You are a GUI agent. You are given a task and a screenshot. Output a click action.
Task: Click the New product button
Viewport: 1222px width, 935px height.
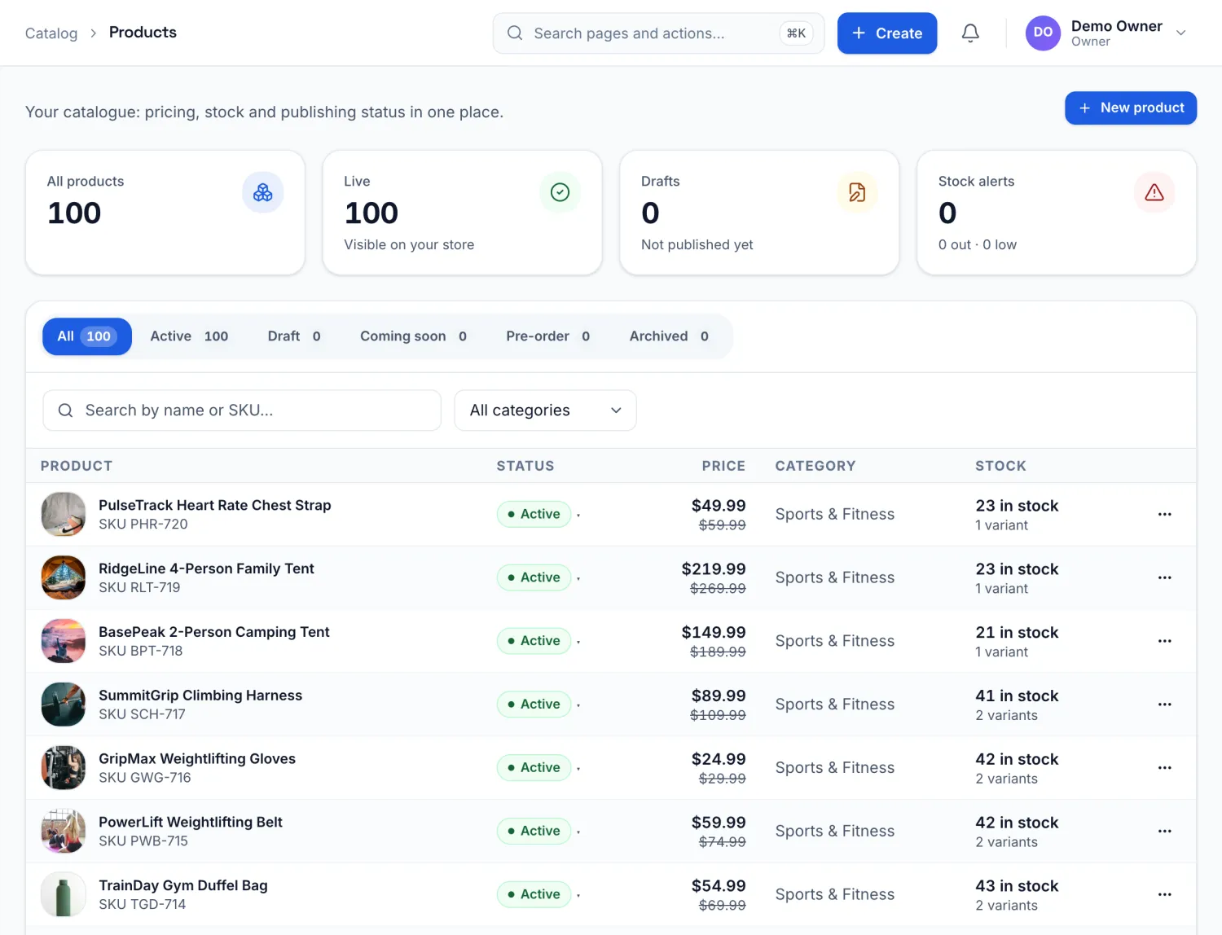[x=1131, y=108]
